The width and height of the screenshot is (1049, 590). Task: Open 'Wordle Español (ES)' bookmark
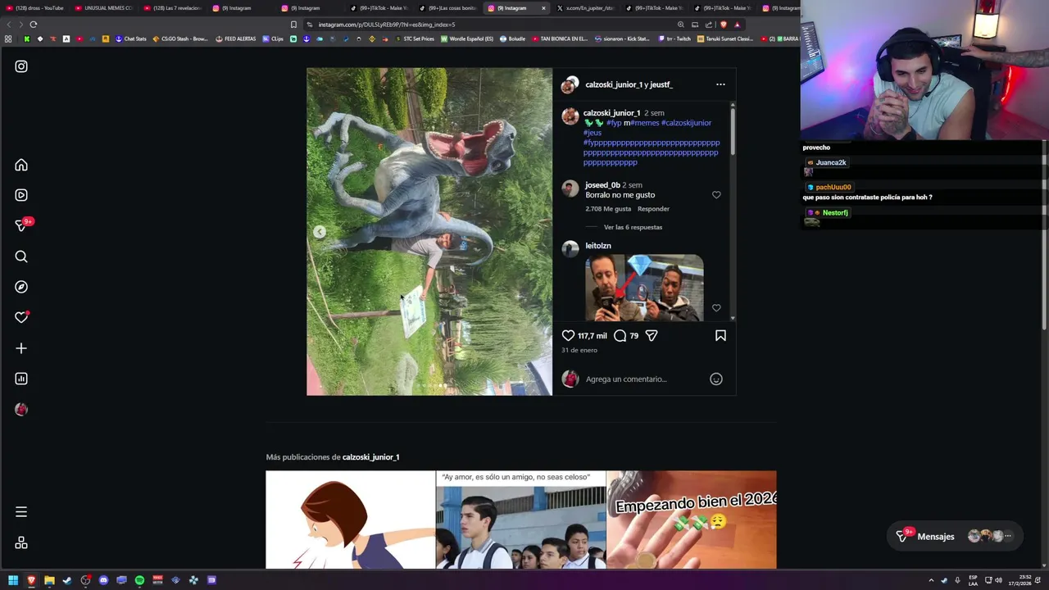[467, 39]
